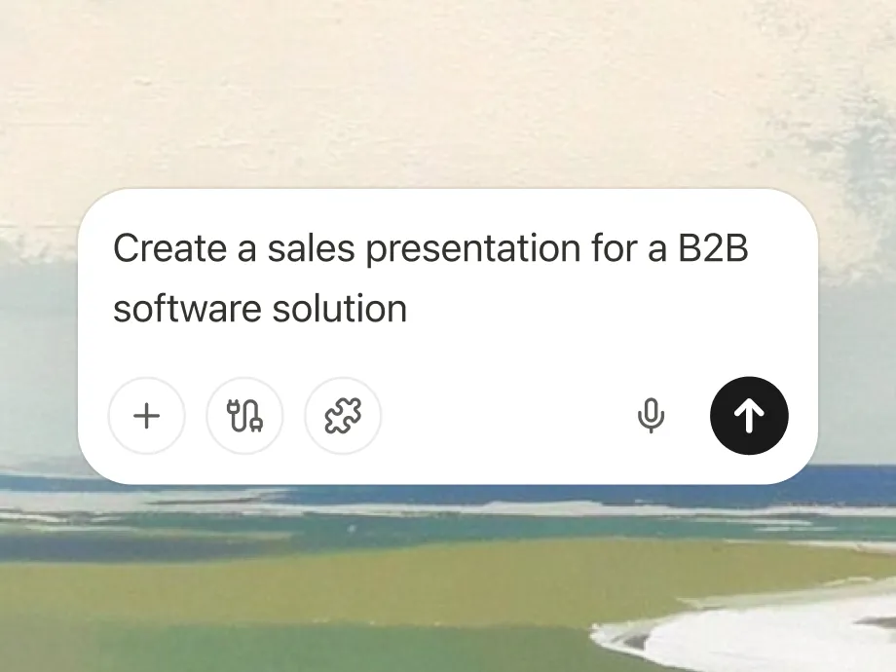Send the prompt with the up-arrow button
Viewport: 896px width, 672px height.
(x=749, y=416)
